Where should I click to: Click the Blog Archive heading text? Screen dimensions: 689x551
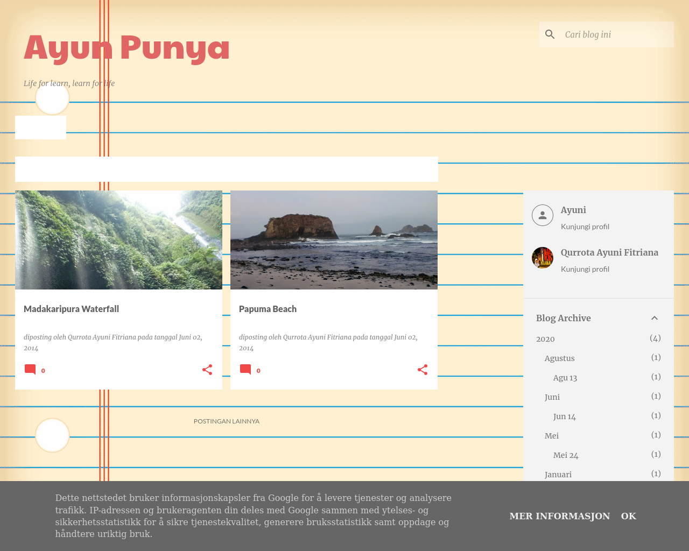(x=564, y=318)
